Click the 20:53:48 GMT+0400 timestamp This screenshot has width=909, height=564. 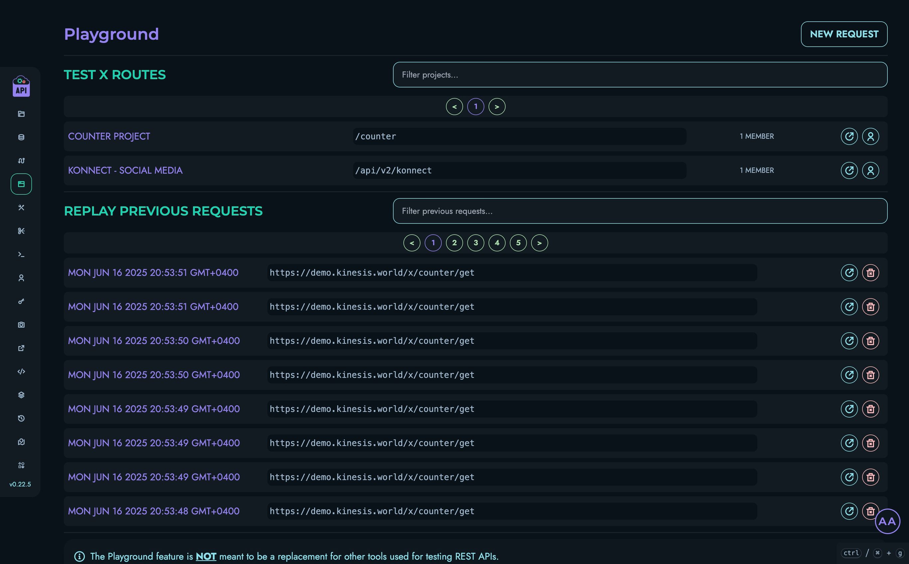click(x=154, y=511)
